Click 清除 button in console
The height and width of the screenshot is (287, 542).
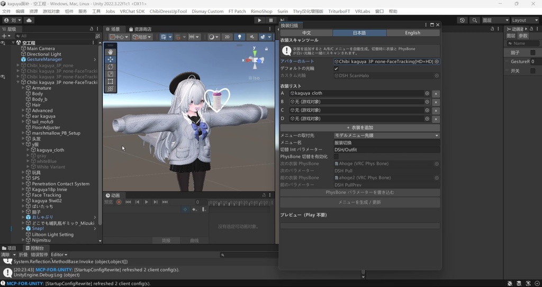pos(5,255)
